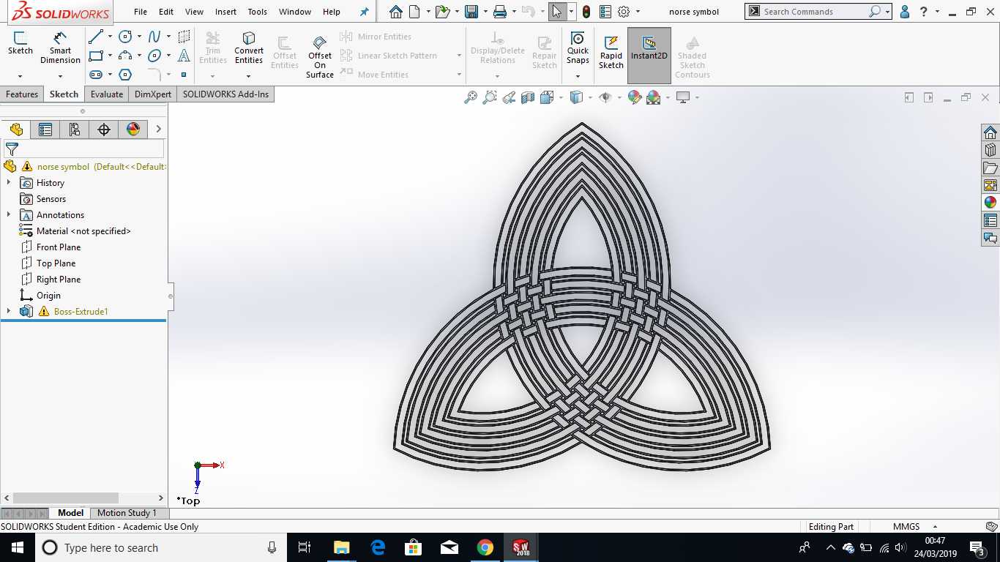Open DimXpertManager crosshair tab

coord(104,130)
